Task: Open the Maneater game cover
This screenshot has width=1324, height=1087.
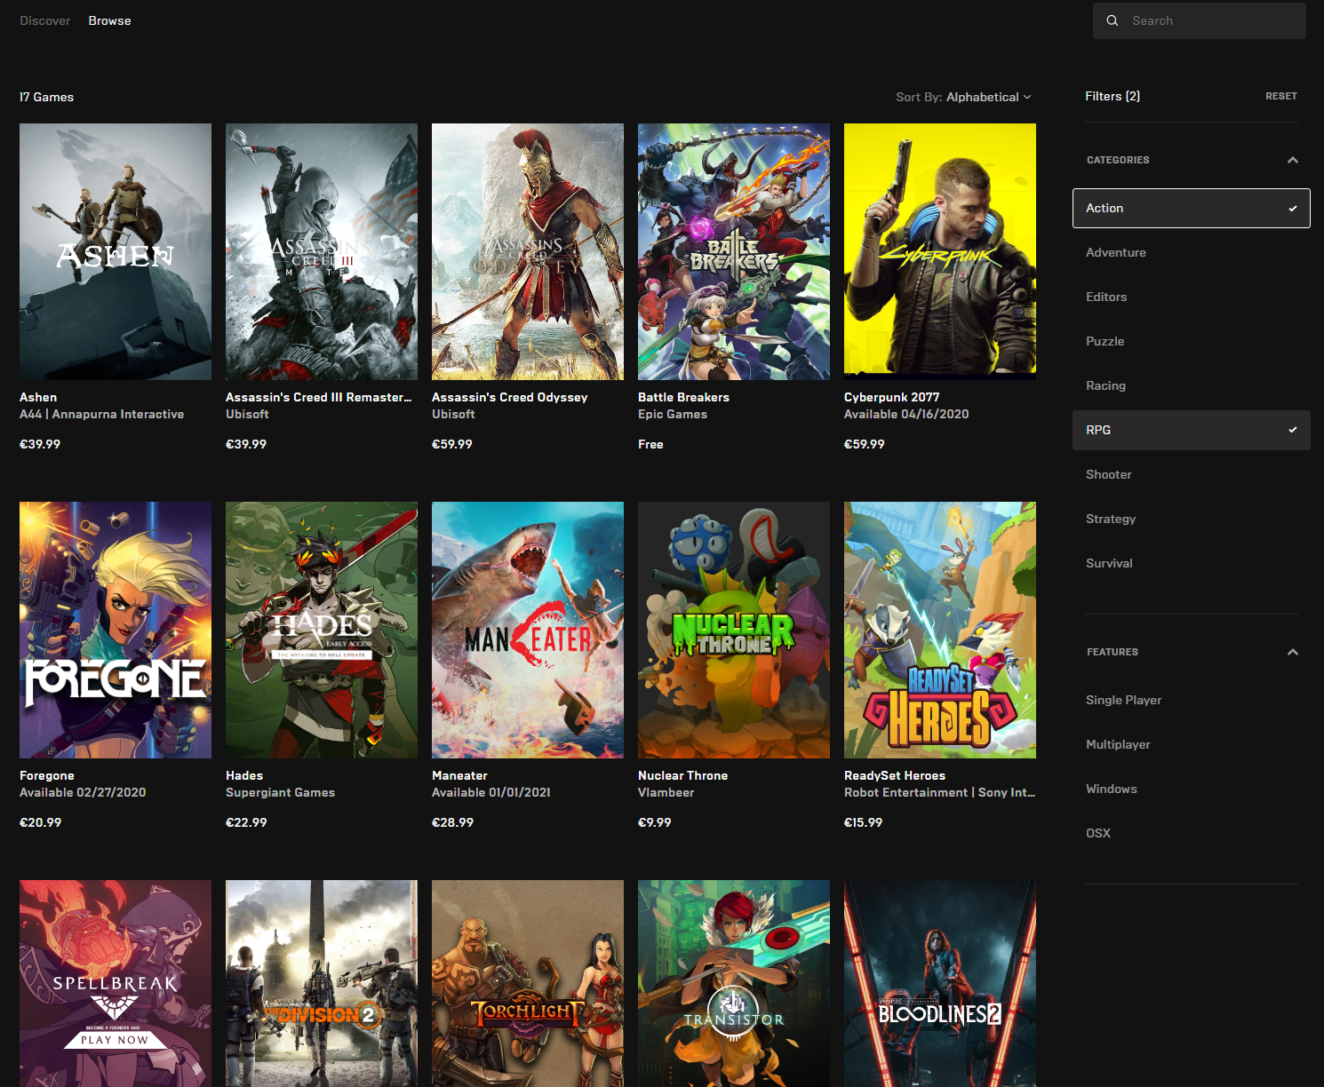Action: tap(528, 630)
